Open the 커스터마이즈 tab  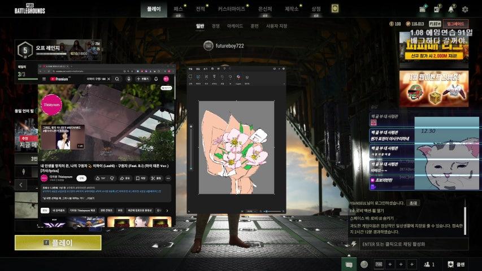pos(232,9)
